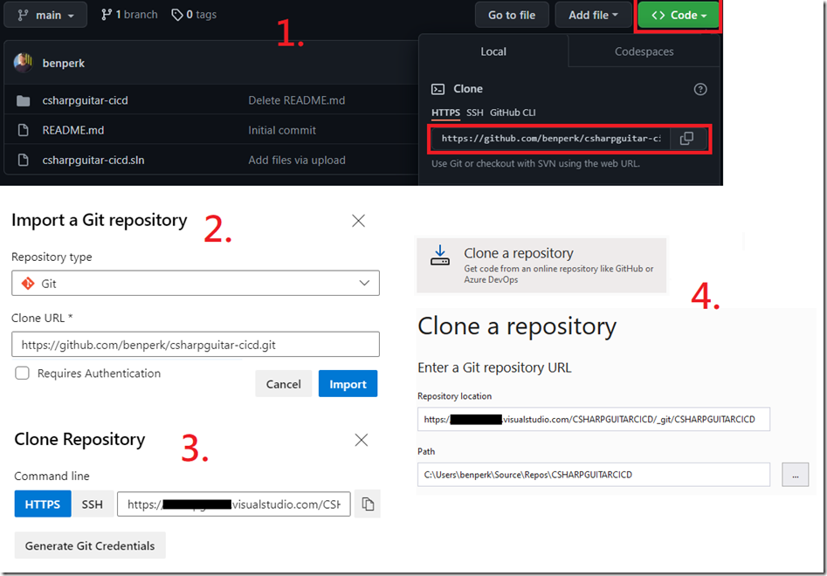
Task: View the 1 branch link
Action: tap(129, 15)
